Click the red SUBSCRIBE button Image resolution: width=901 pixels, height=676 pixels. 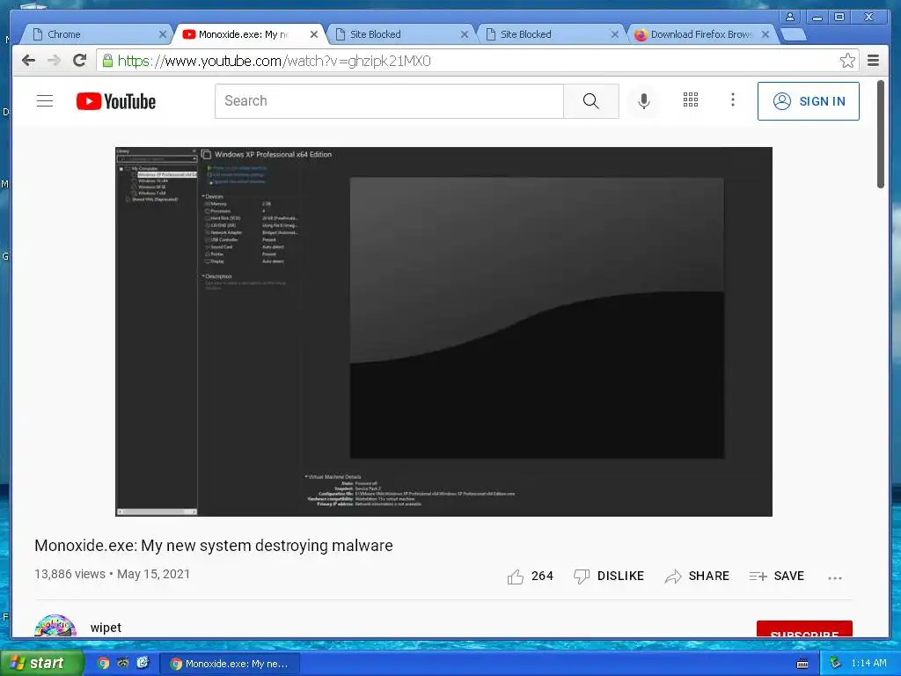click(x=804, y=628)
